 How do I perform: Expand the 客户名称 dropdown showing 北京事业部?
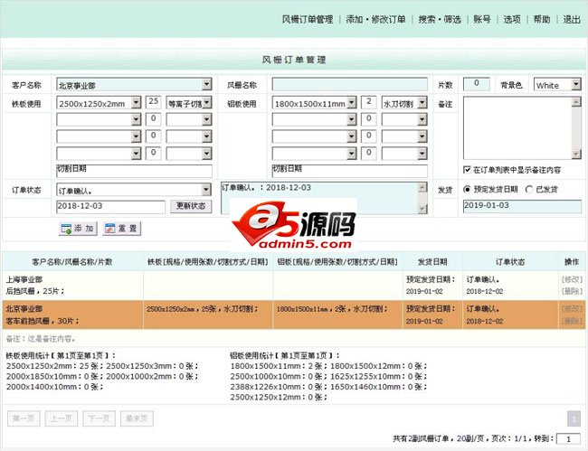pyautogui.click(x=134, y=85)
